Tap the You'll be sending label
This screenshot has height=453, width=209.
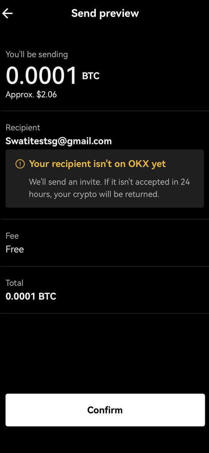pyautogui.click(x=37, y=54)
